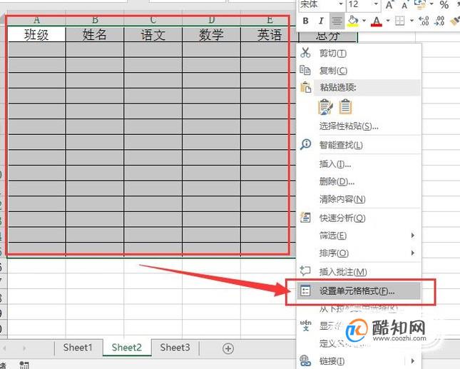460x369 pixels.
Task: Click the scissors icon for 剪切(T)
Action: 305,53
